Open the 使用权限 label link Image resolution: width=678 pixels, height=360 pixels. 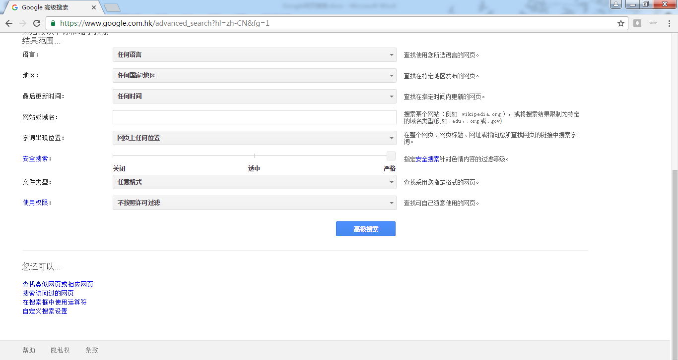click(x=35, y=203)
